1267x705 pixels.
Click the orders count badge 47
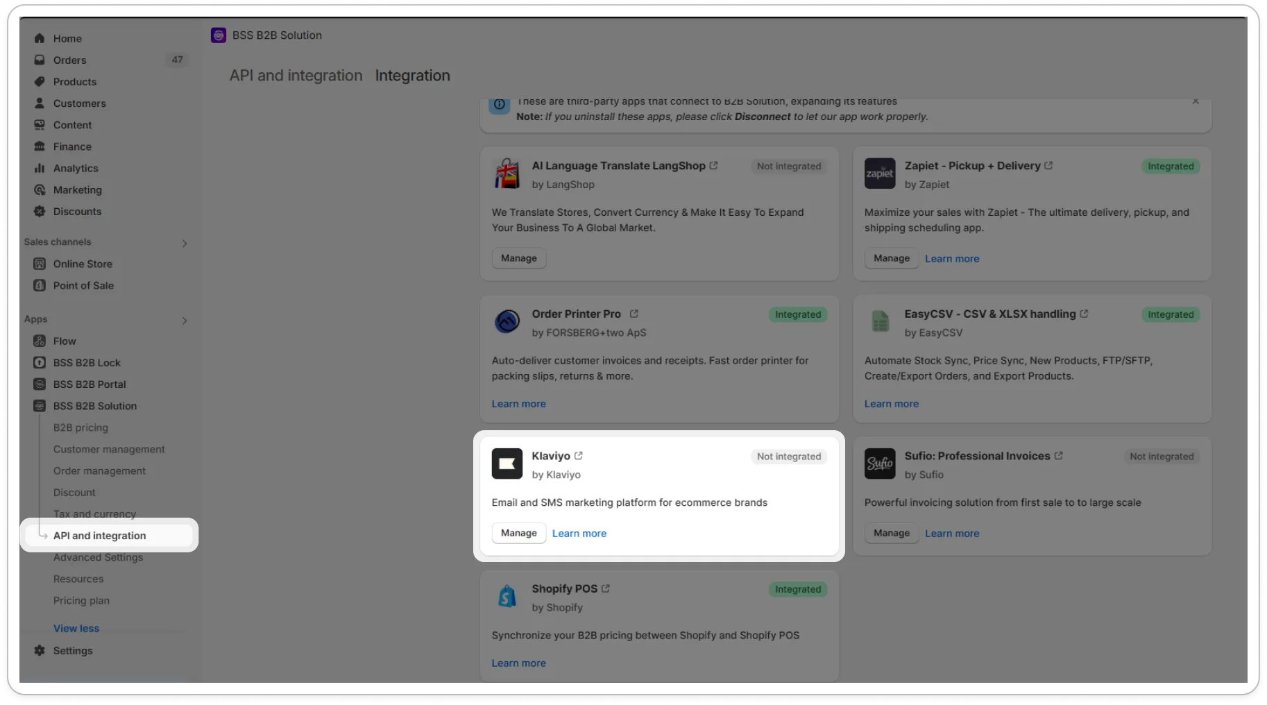pos(178,60)
